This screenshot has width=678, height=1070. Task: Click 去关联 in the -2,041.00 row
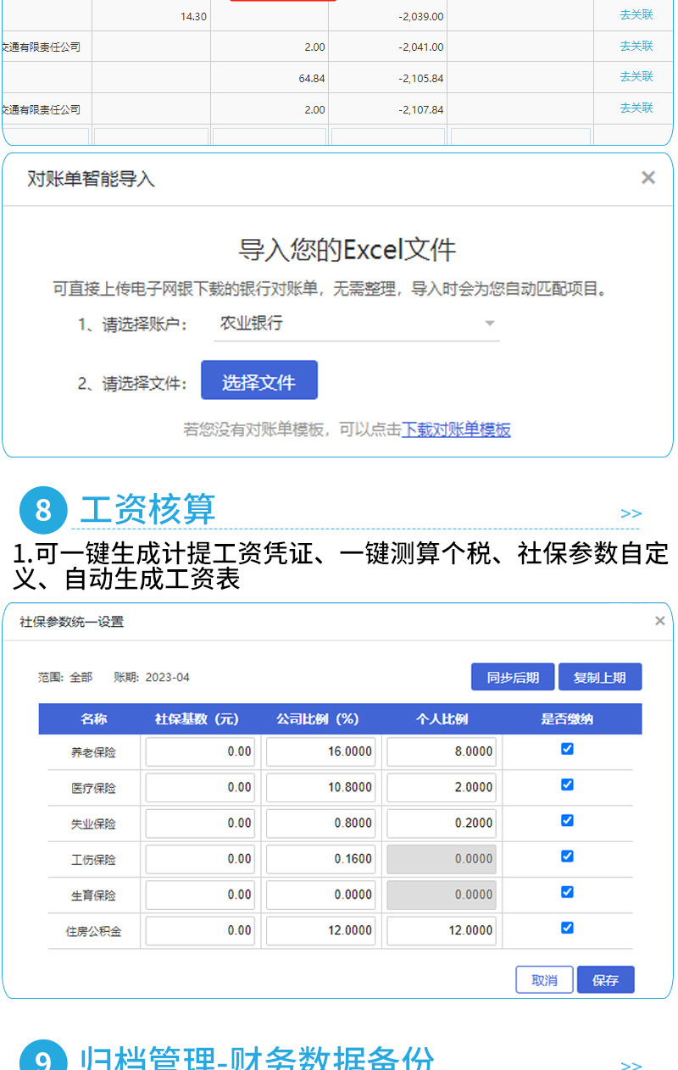636,46
